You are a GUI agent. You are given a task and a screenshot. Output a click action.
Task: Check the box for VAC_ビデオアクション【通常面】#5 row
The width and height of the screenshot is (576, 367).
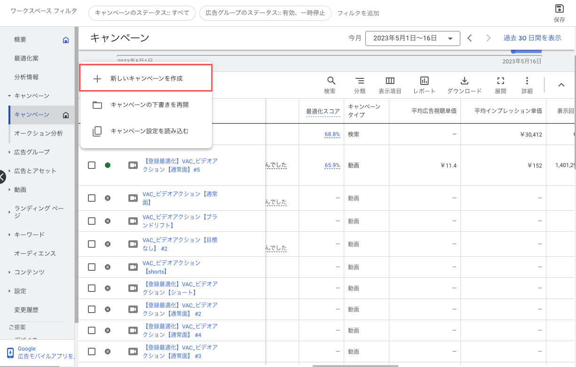[x=92, y=165]
